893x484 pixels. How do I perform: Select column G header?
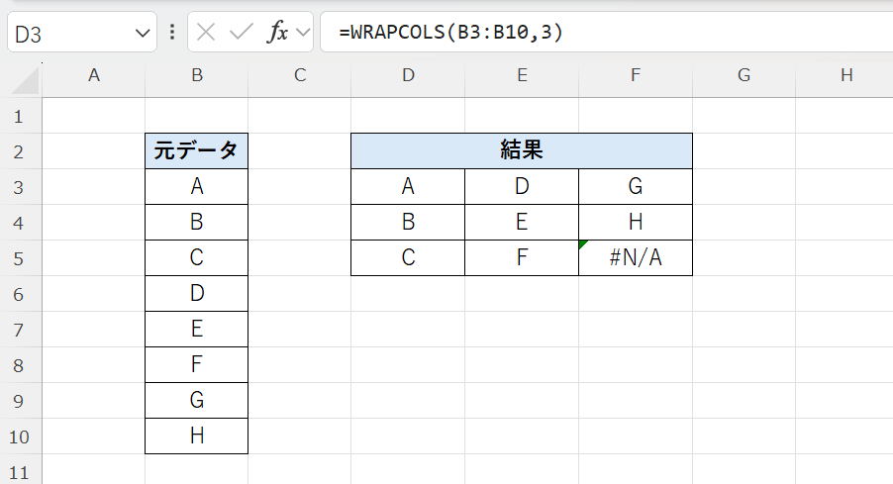744,75
